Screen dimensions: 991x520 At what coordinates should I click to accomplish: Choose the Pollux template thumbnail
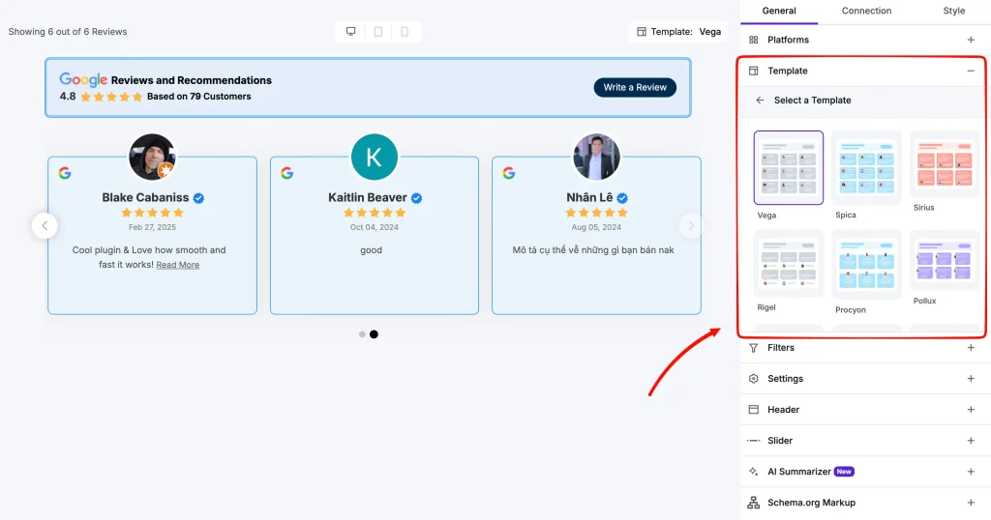945,261
